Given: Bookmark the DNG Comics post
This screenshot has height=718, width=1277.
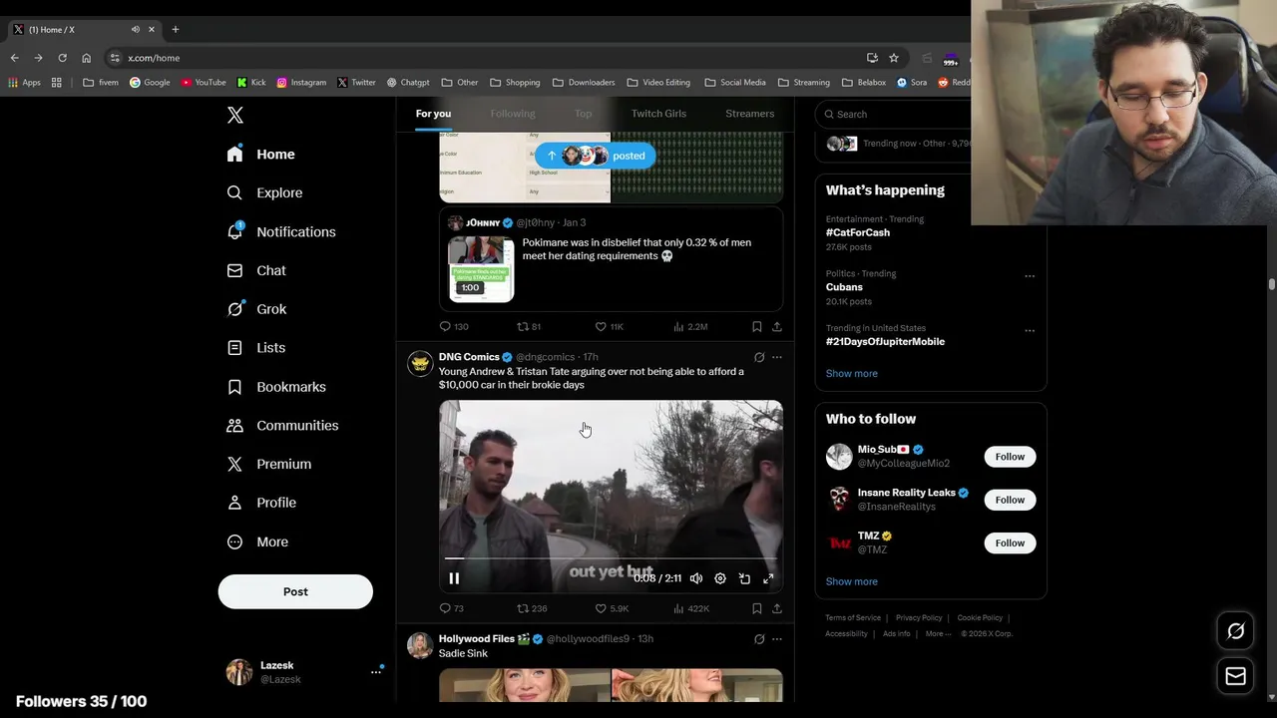Looking at the screenshot, I should pyautogui.click(x=757, y=608).
